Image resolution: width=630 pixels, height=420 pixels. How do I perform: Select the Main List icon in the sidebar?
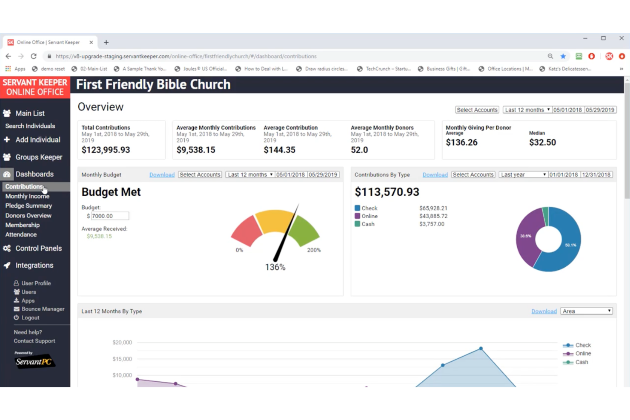click(x=6, y=113)
